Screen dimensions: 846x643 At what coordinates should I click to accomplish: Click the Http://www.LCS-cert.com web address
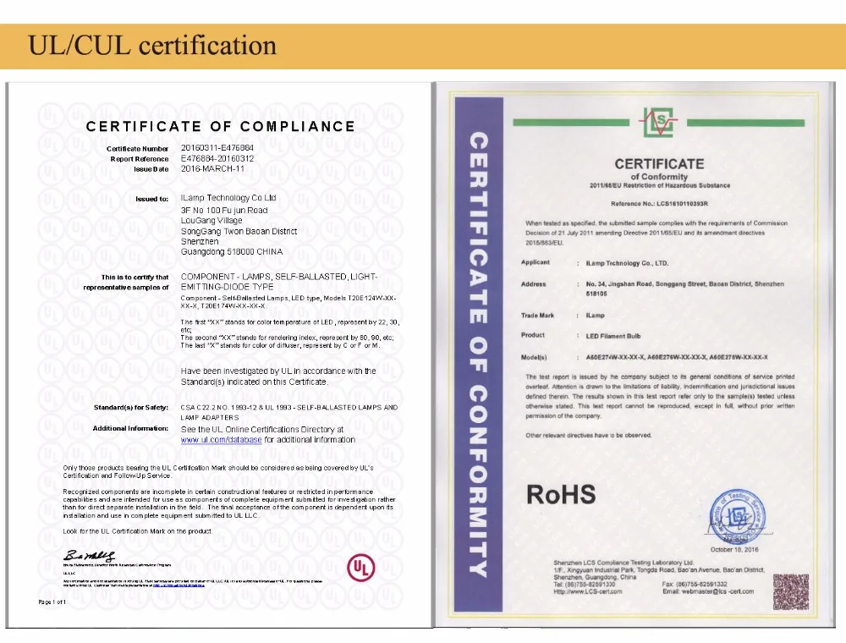pyautogui.click(x=588, y=591)
